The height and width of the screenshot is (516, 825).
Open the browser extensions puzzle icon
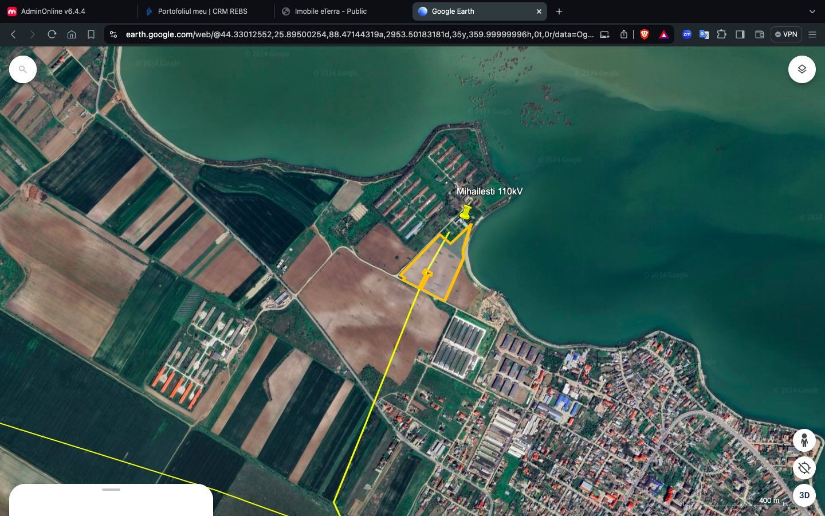[x=722, y=34]
